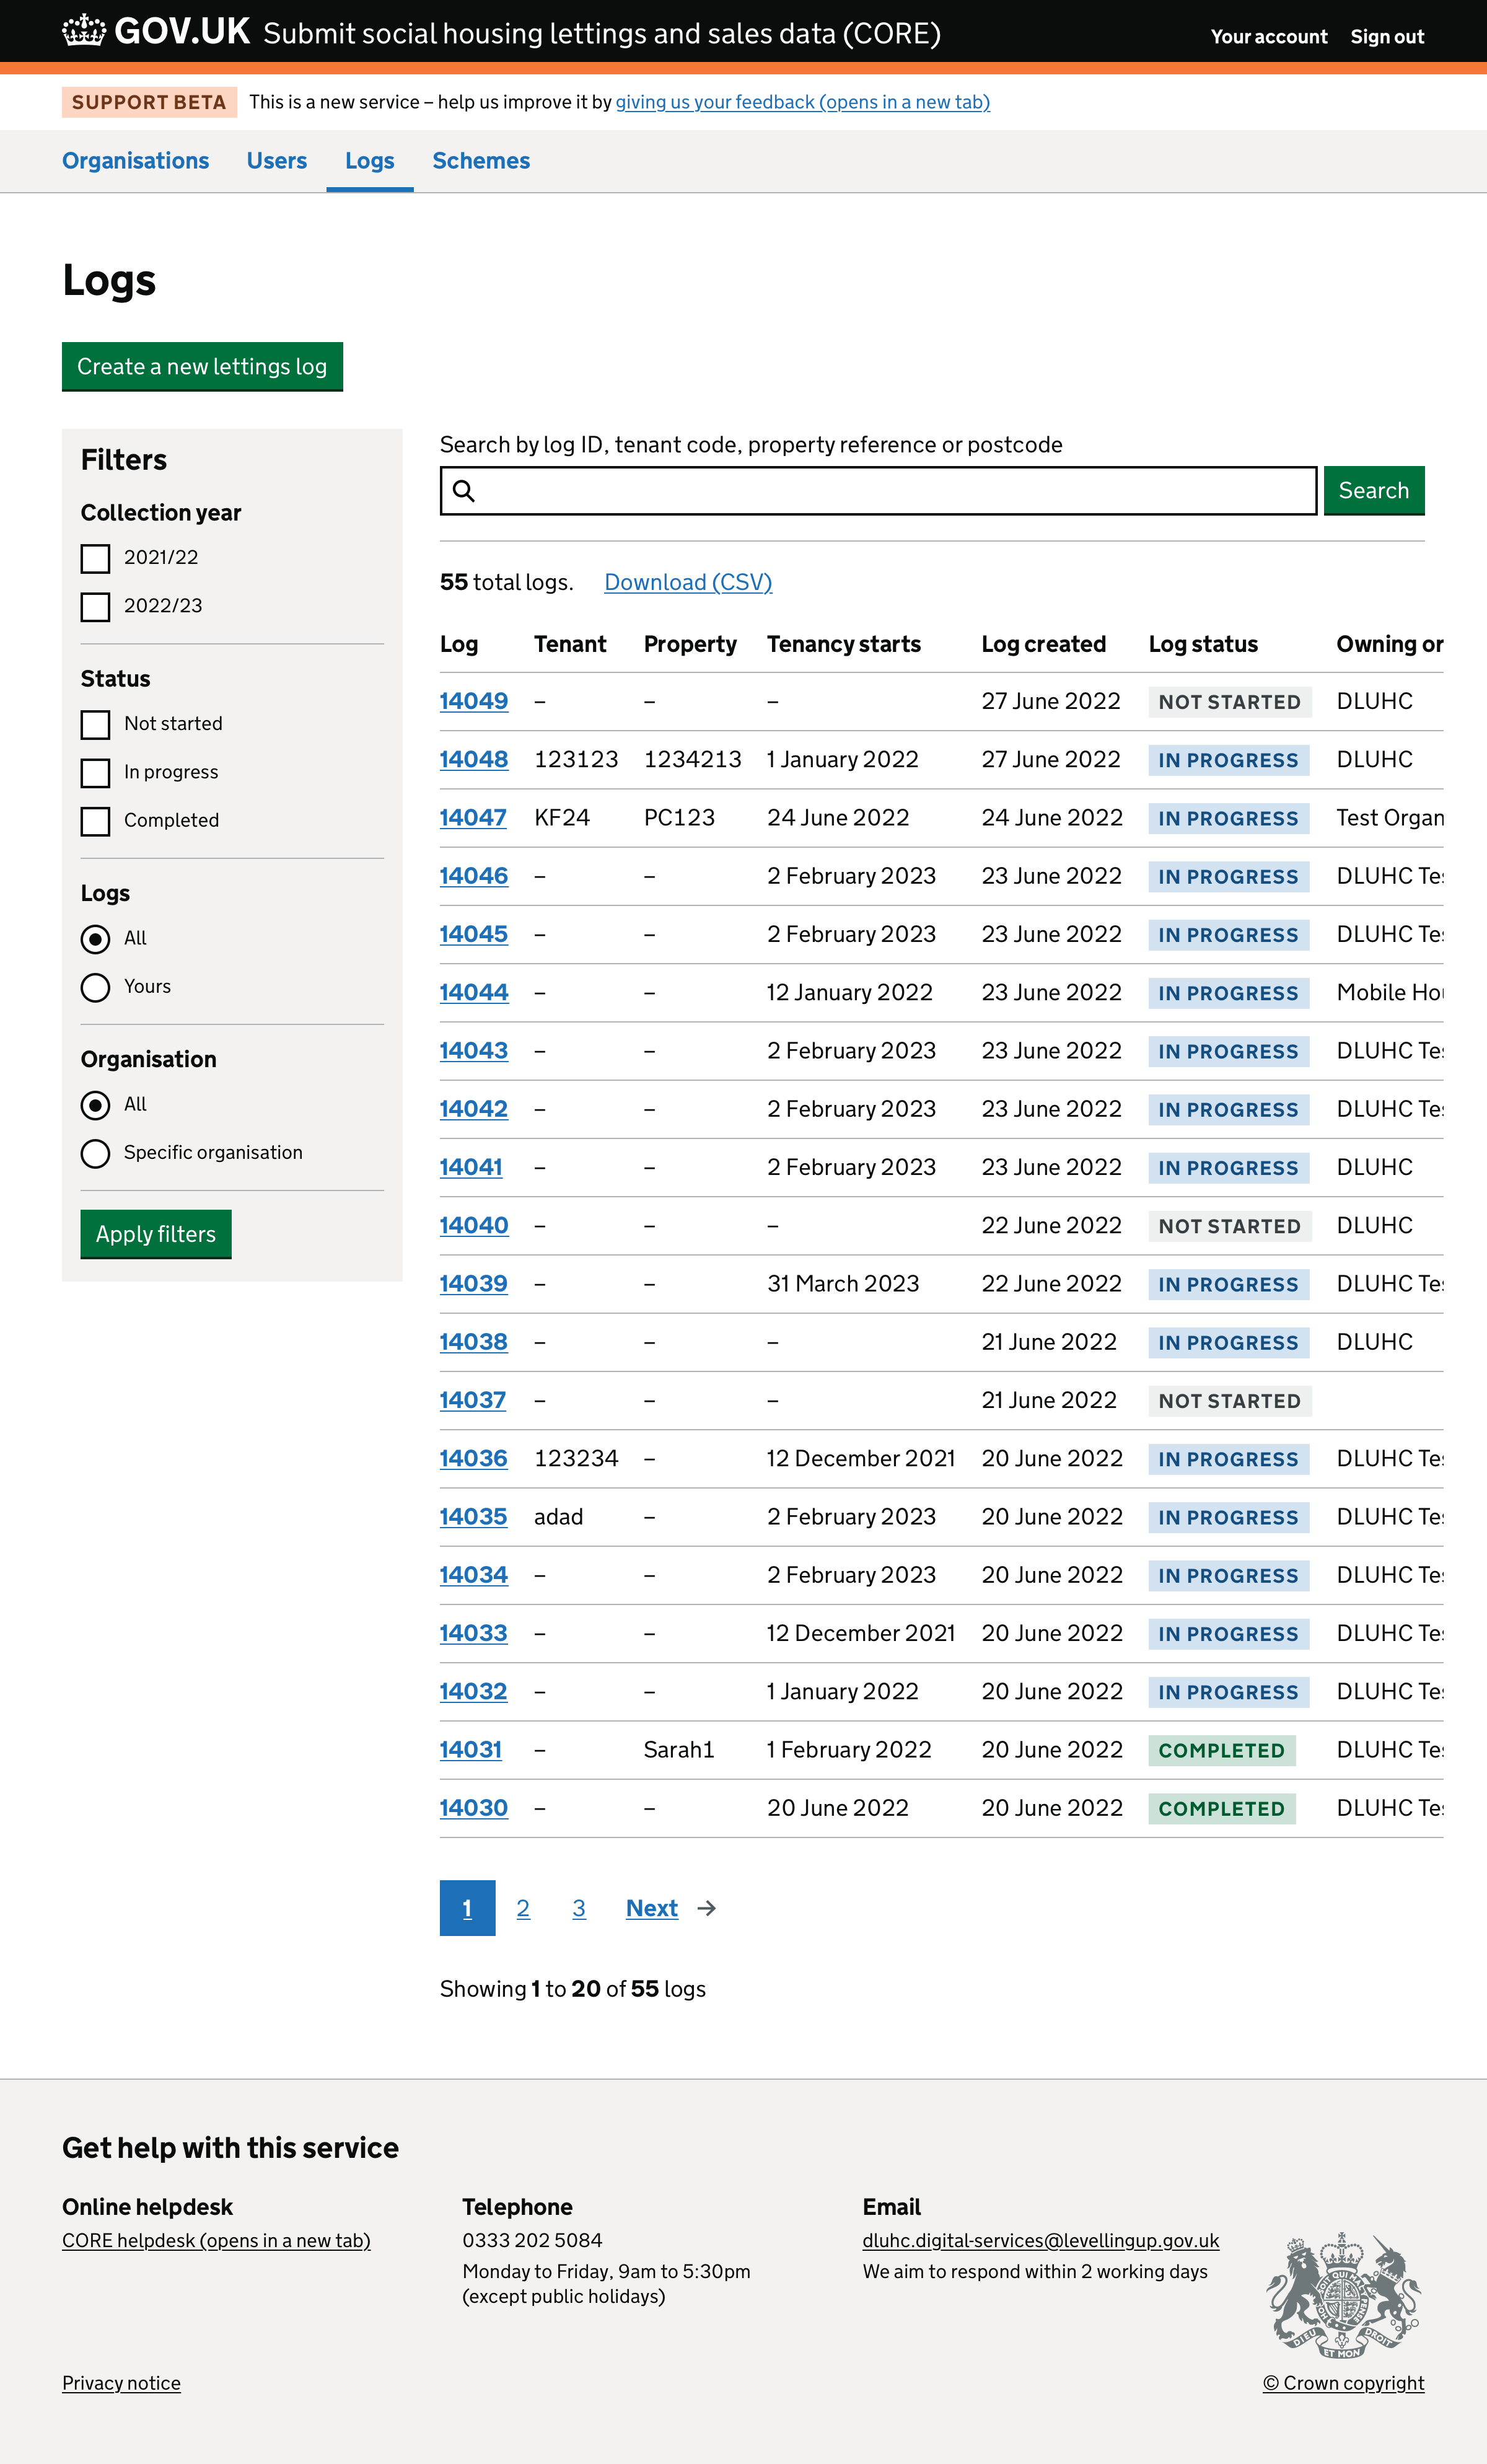This screenshot has width=1487, height=2464.
Task: Check the Not started status filter
Action: tap(95, 725)
